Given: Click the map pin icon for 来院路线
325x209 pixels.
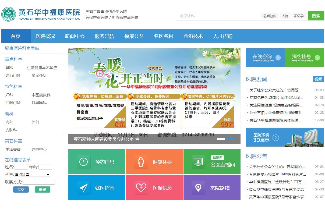Looking at the screenshot, I should 198,188.
